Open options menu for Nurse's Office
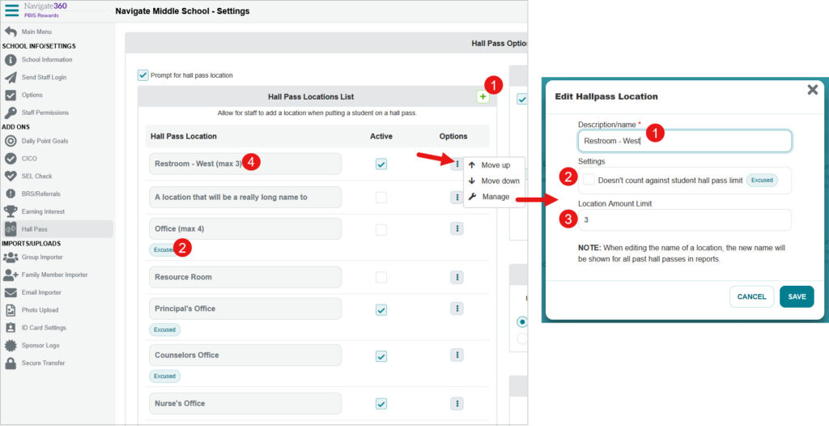This screenshot has width=829, height=426. (457, 403)
